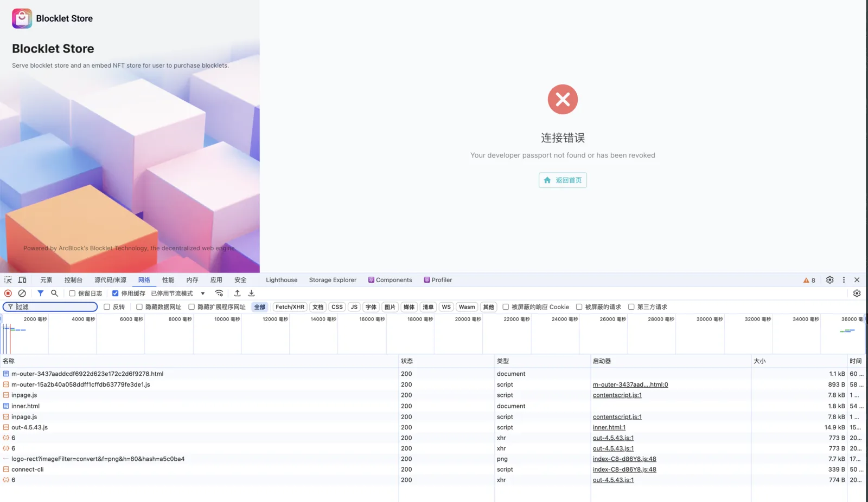
Task: Click the Profiler tab's React icon
Action: [x=427, y=280]
